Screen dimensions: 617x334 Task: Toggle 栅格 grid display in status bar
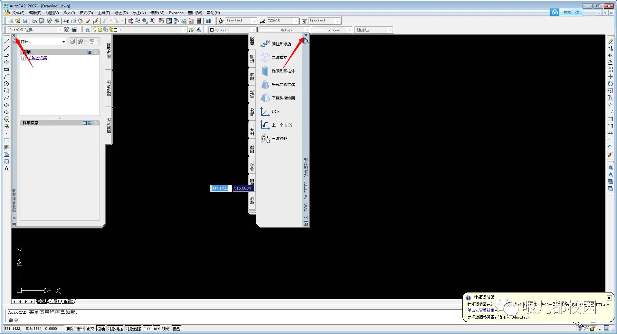point(80,329)
